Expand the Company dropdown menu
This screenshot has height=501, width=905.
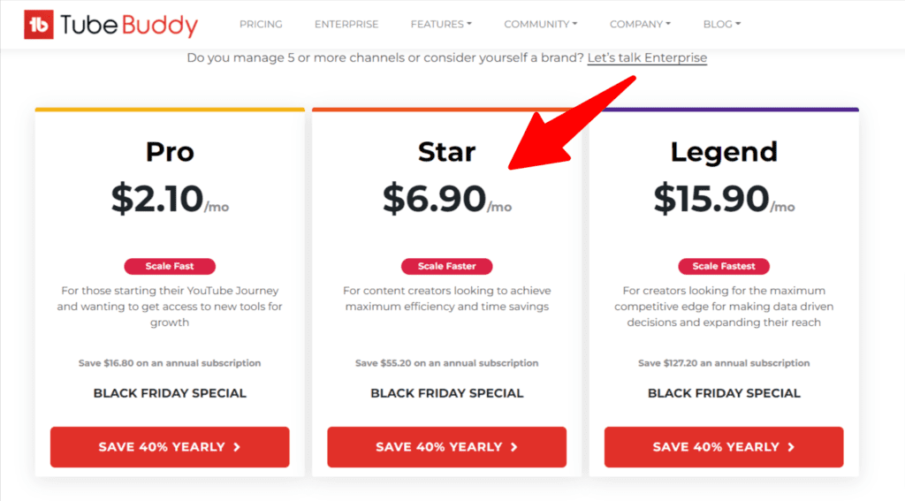pos(640,24)
